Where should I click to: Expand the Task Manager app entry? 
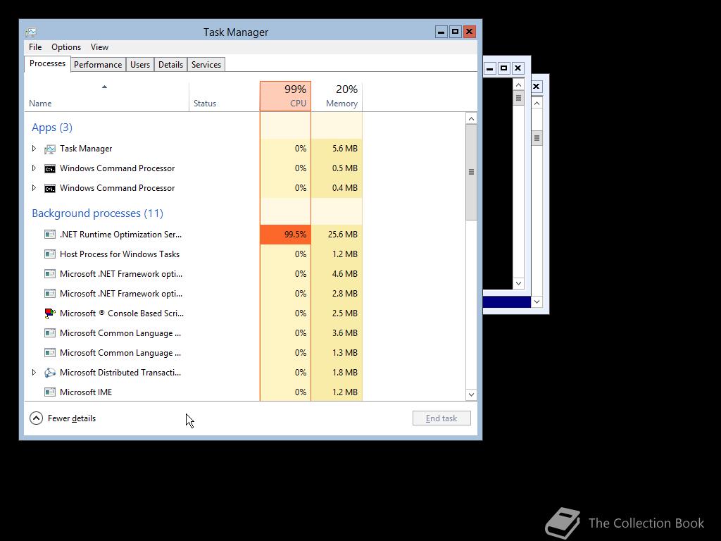click(34, 149)
